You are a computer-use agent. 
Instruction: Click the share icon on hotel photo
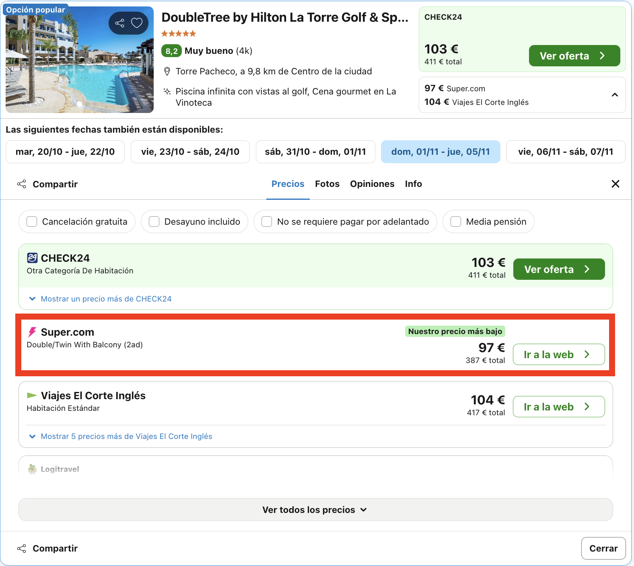point(119,23)
